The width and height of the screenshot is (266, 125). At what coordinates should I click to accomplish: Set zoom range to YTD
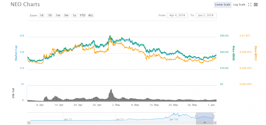pos(83,15)
